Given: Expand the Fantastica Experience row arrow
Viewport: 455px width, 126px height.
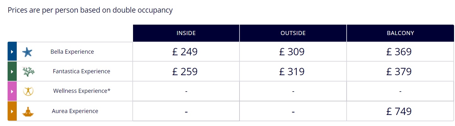Looking at the screenshot, I should click(x=12, y=71).
